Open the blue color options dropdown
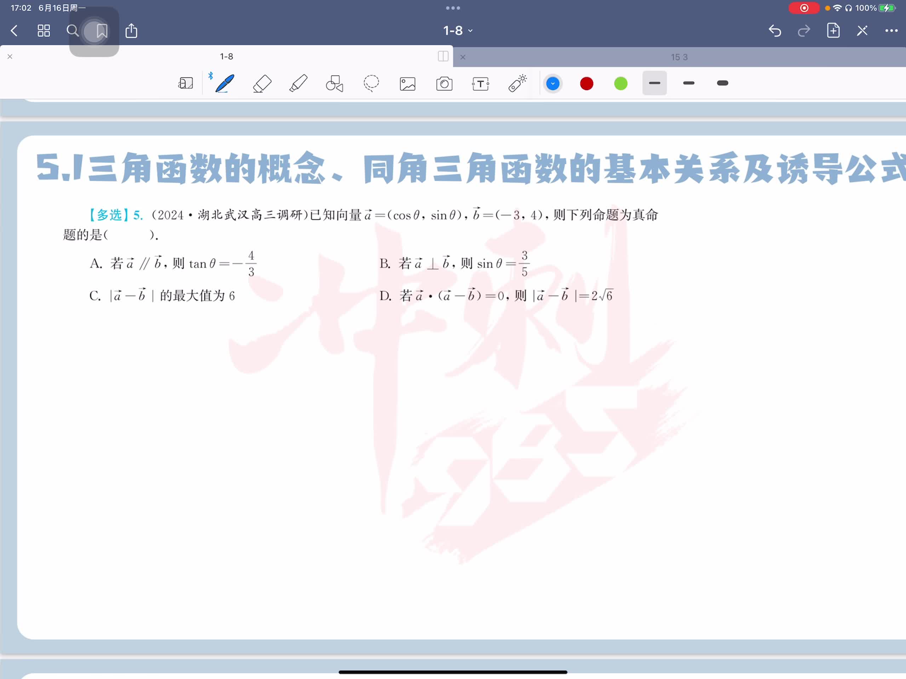Screen dimensions: 906x679 pos(552,84)
